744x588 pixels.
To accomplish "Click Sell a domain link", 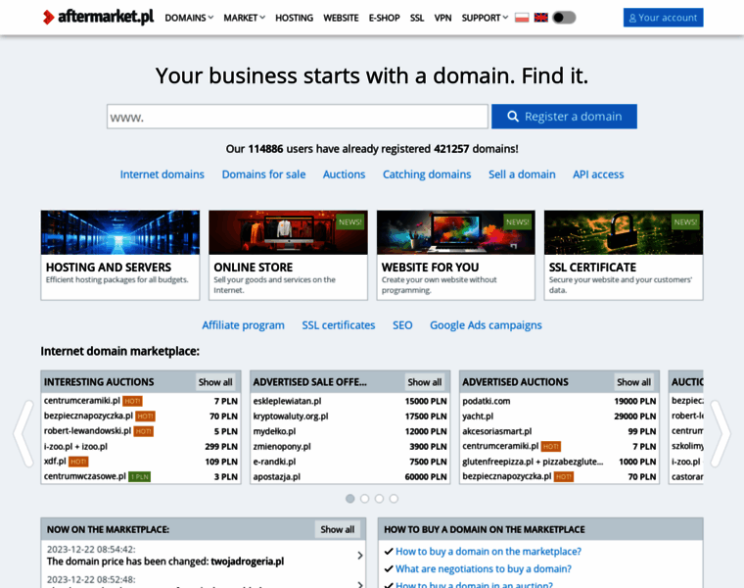I will click(522, 174).
